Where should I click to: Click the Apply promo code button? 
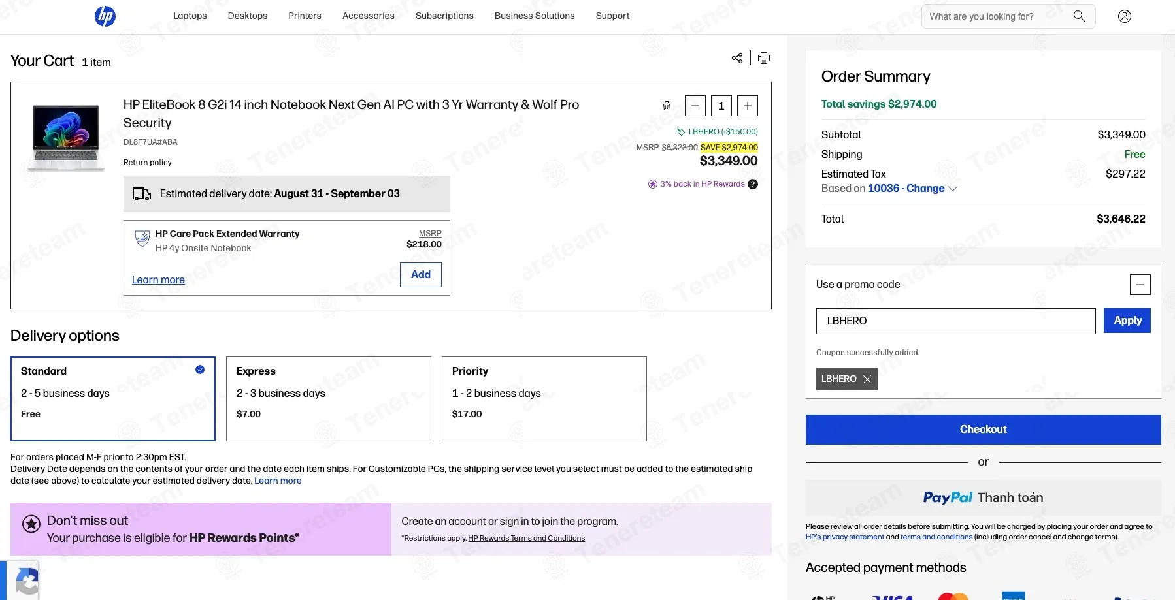tap(1127, 321)
